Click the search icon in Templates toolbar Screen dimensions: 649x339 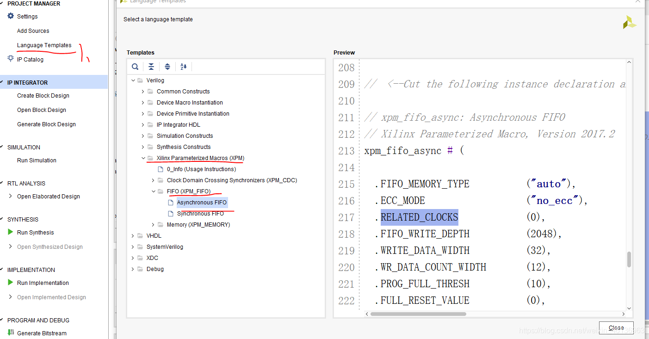(x=135, y=67)
